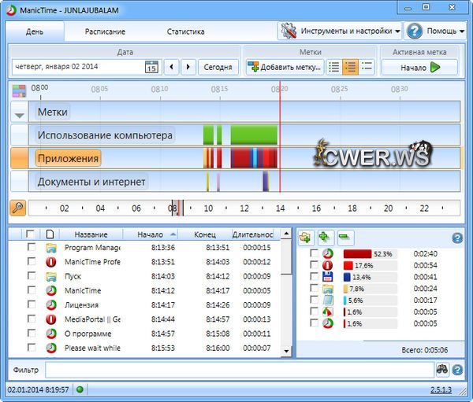Click hour 12 on the day ruler
Image resolution: width=473 pixels, height=402 pixels.
[x=244, y=208]
